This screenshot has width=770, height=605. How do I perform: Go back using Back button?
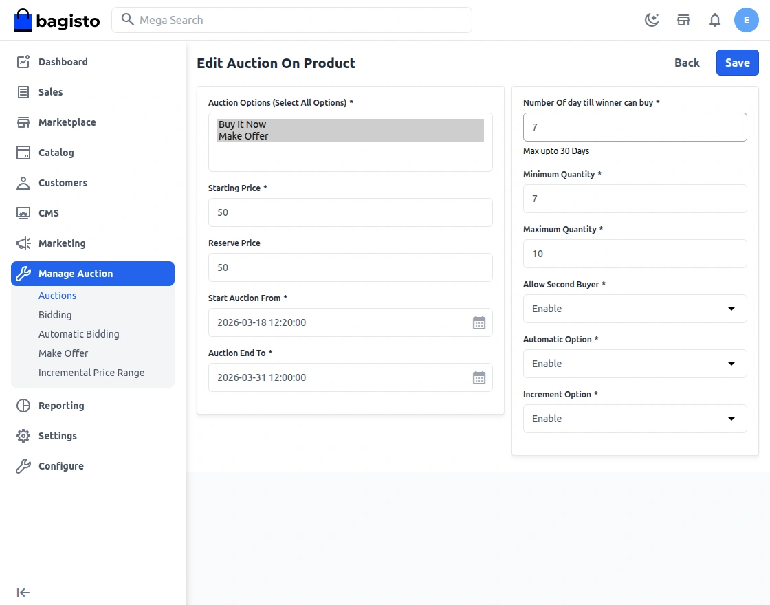pos(687,63)
